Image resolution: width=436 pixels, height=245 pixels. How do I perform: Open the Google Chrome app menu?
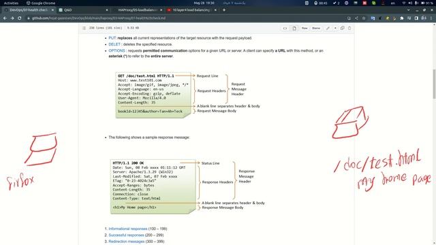tap(41, 3)
